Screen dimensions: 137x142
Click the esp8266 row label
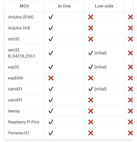click(x=16, y=78)
